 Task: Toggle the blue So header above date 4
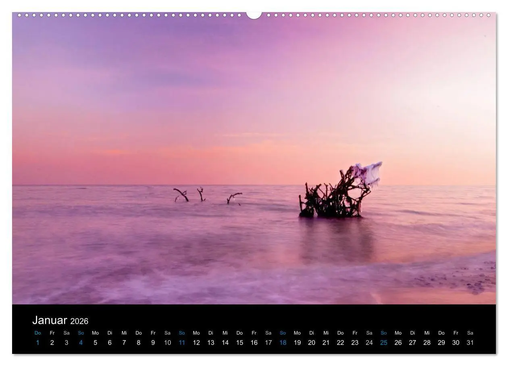point(81,333)
